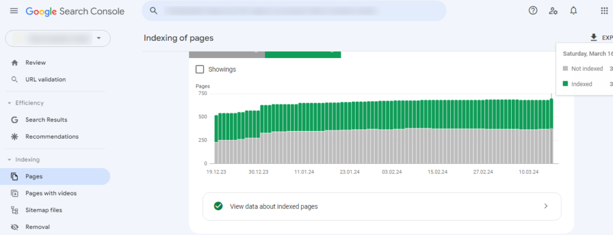Viewport: 613px width, 235px height.
Task: Enable the Showings checkbox
Action: [x=200, y=69]
